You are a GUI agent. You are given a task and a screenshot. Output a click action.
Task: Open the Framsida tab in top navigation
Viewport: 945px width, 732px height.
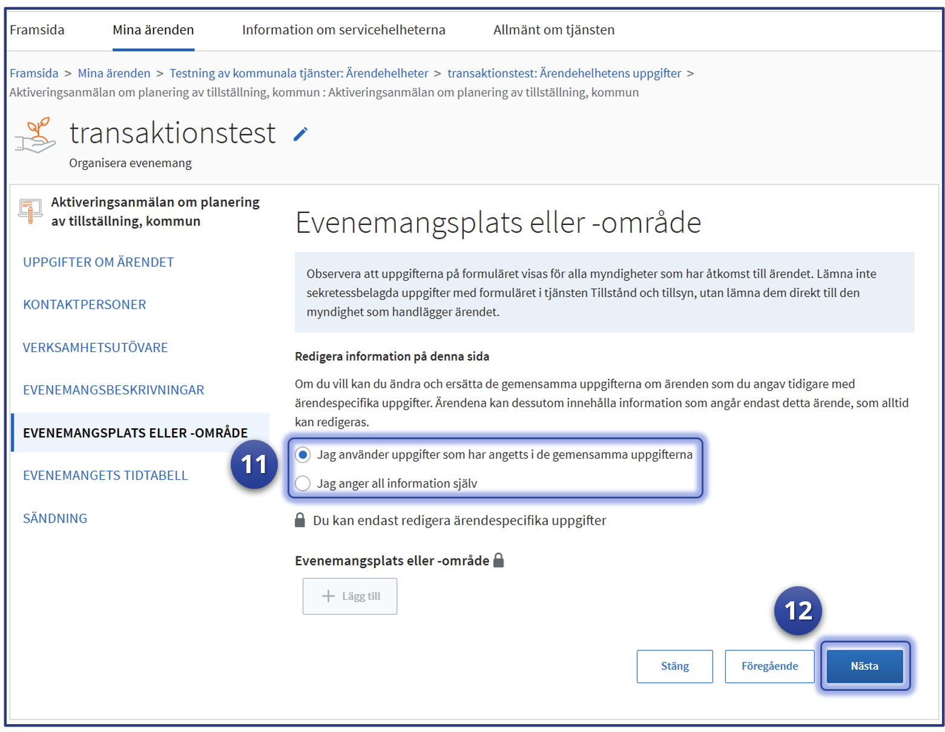pyautogui.click(x=37, y=30)
